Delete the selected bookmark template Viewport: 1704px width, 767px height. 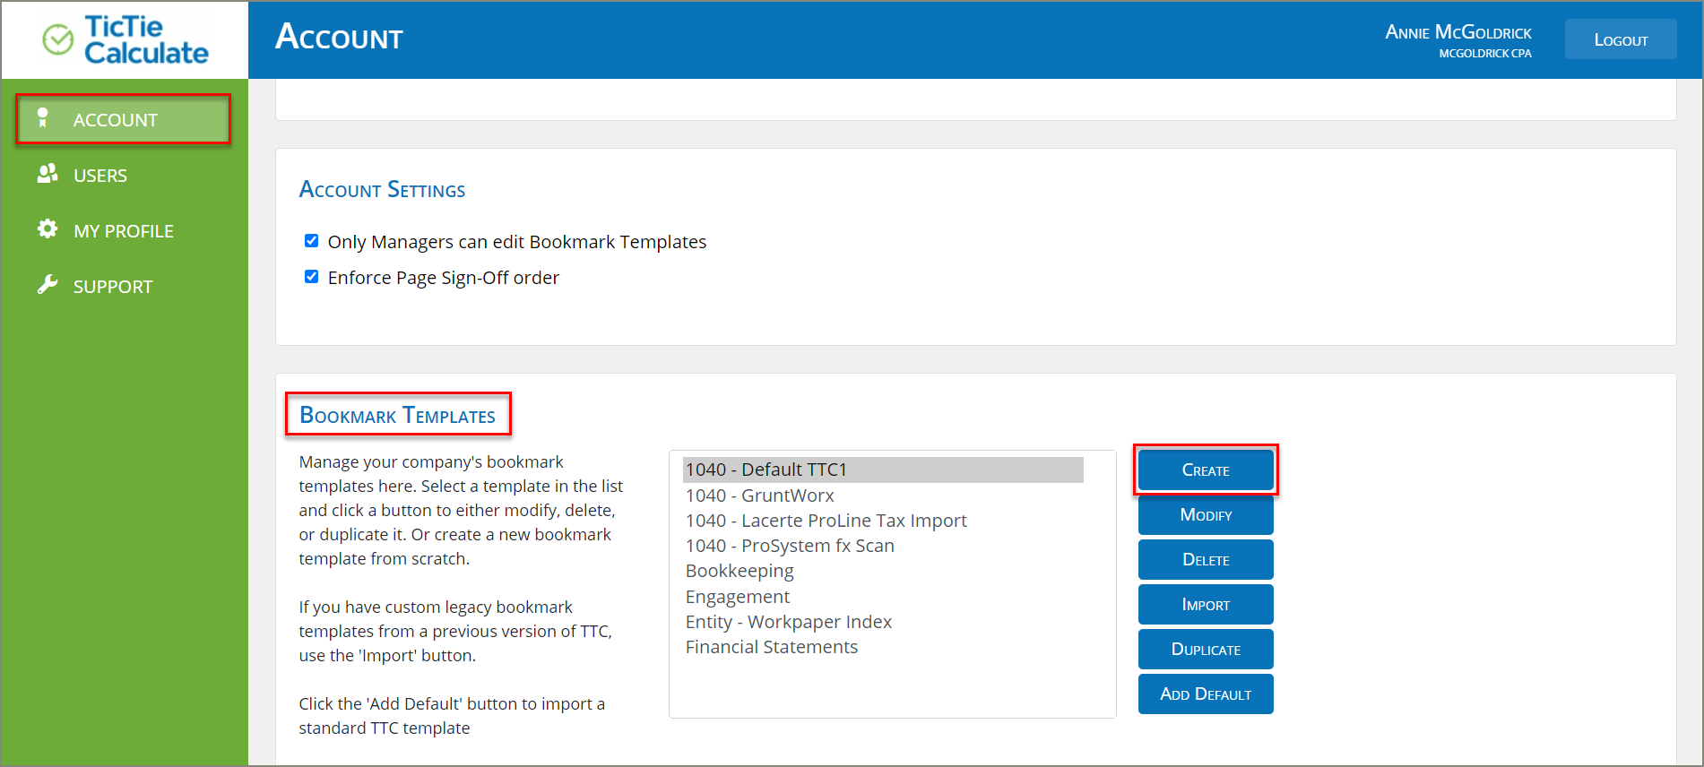(1205, 560)
